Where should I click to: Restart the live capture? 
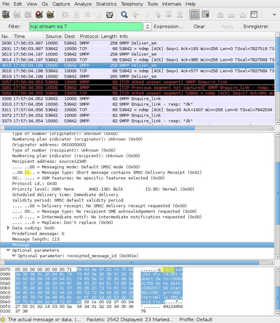(50, 15)
